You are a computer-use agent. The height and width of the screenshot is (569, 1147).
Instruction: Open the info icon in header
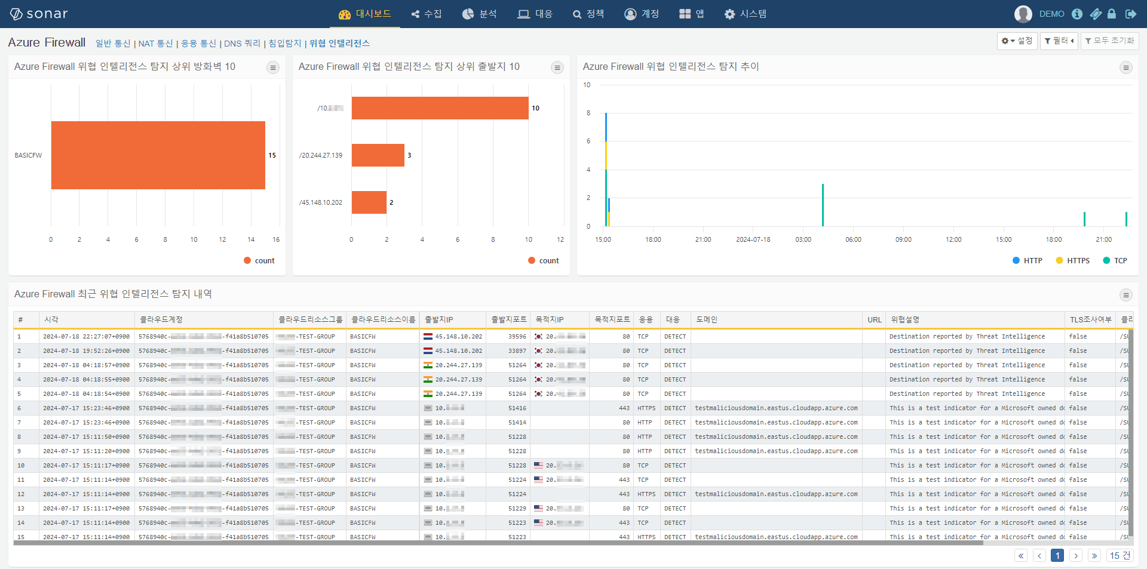tap(1077, 14)
